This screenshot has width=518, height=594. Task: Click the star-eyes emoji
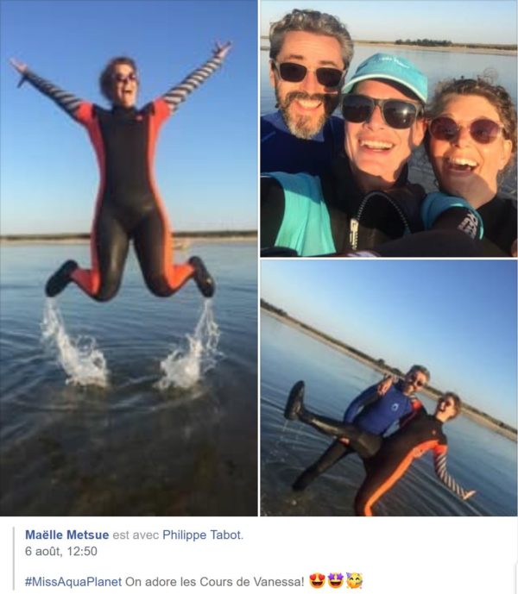[336, 581]
